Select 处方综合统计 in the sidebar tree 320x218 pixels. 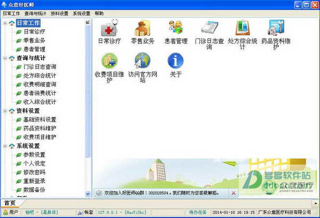click(40, 76)
